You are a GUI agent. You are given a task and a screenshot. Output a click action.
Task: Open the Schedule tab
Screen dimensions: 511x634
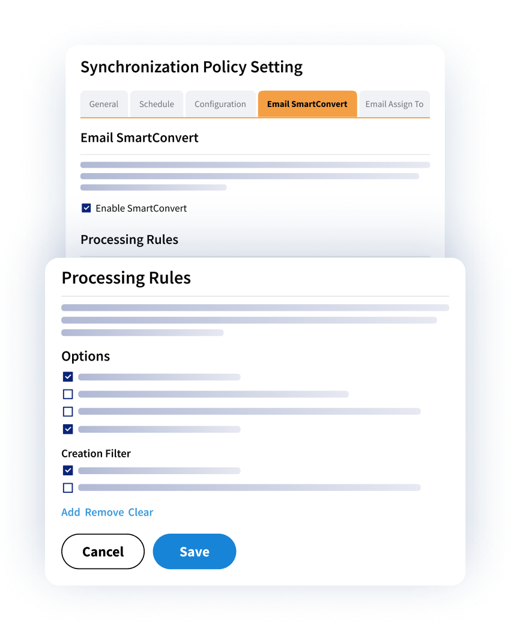pos(157,104)
